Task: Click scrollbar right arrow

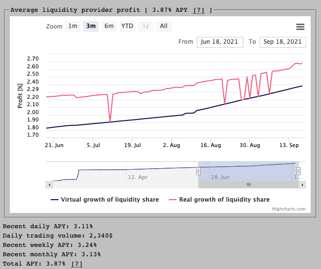Action: 302,184
